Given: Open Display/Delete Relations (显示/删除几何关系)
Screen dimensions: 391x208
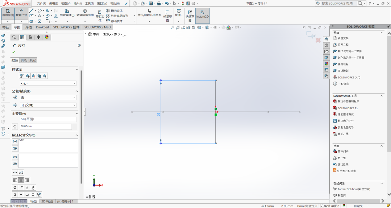Looking at the screenshot, I should point(149,13).
